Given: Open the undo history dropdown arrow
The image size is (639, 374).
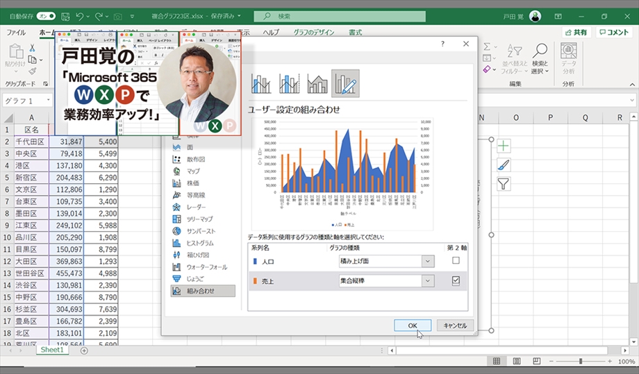Looking at the screenshot, I should click(88, 17).
